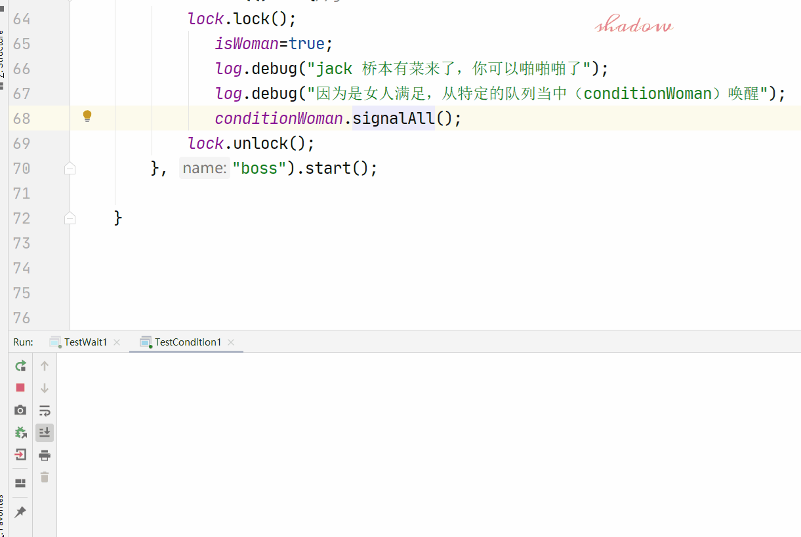Click the log.debug string on line 66
The height and width of the screenshot is (537, 801).
click(450, 69)
